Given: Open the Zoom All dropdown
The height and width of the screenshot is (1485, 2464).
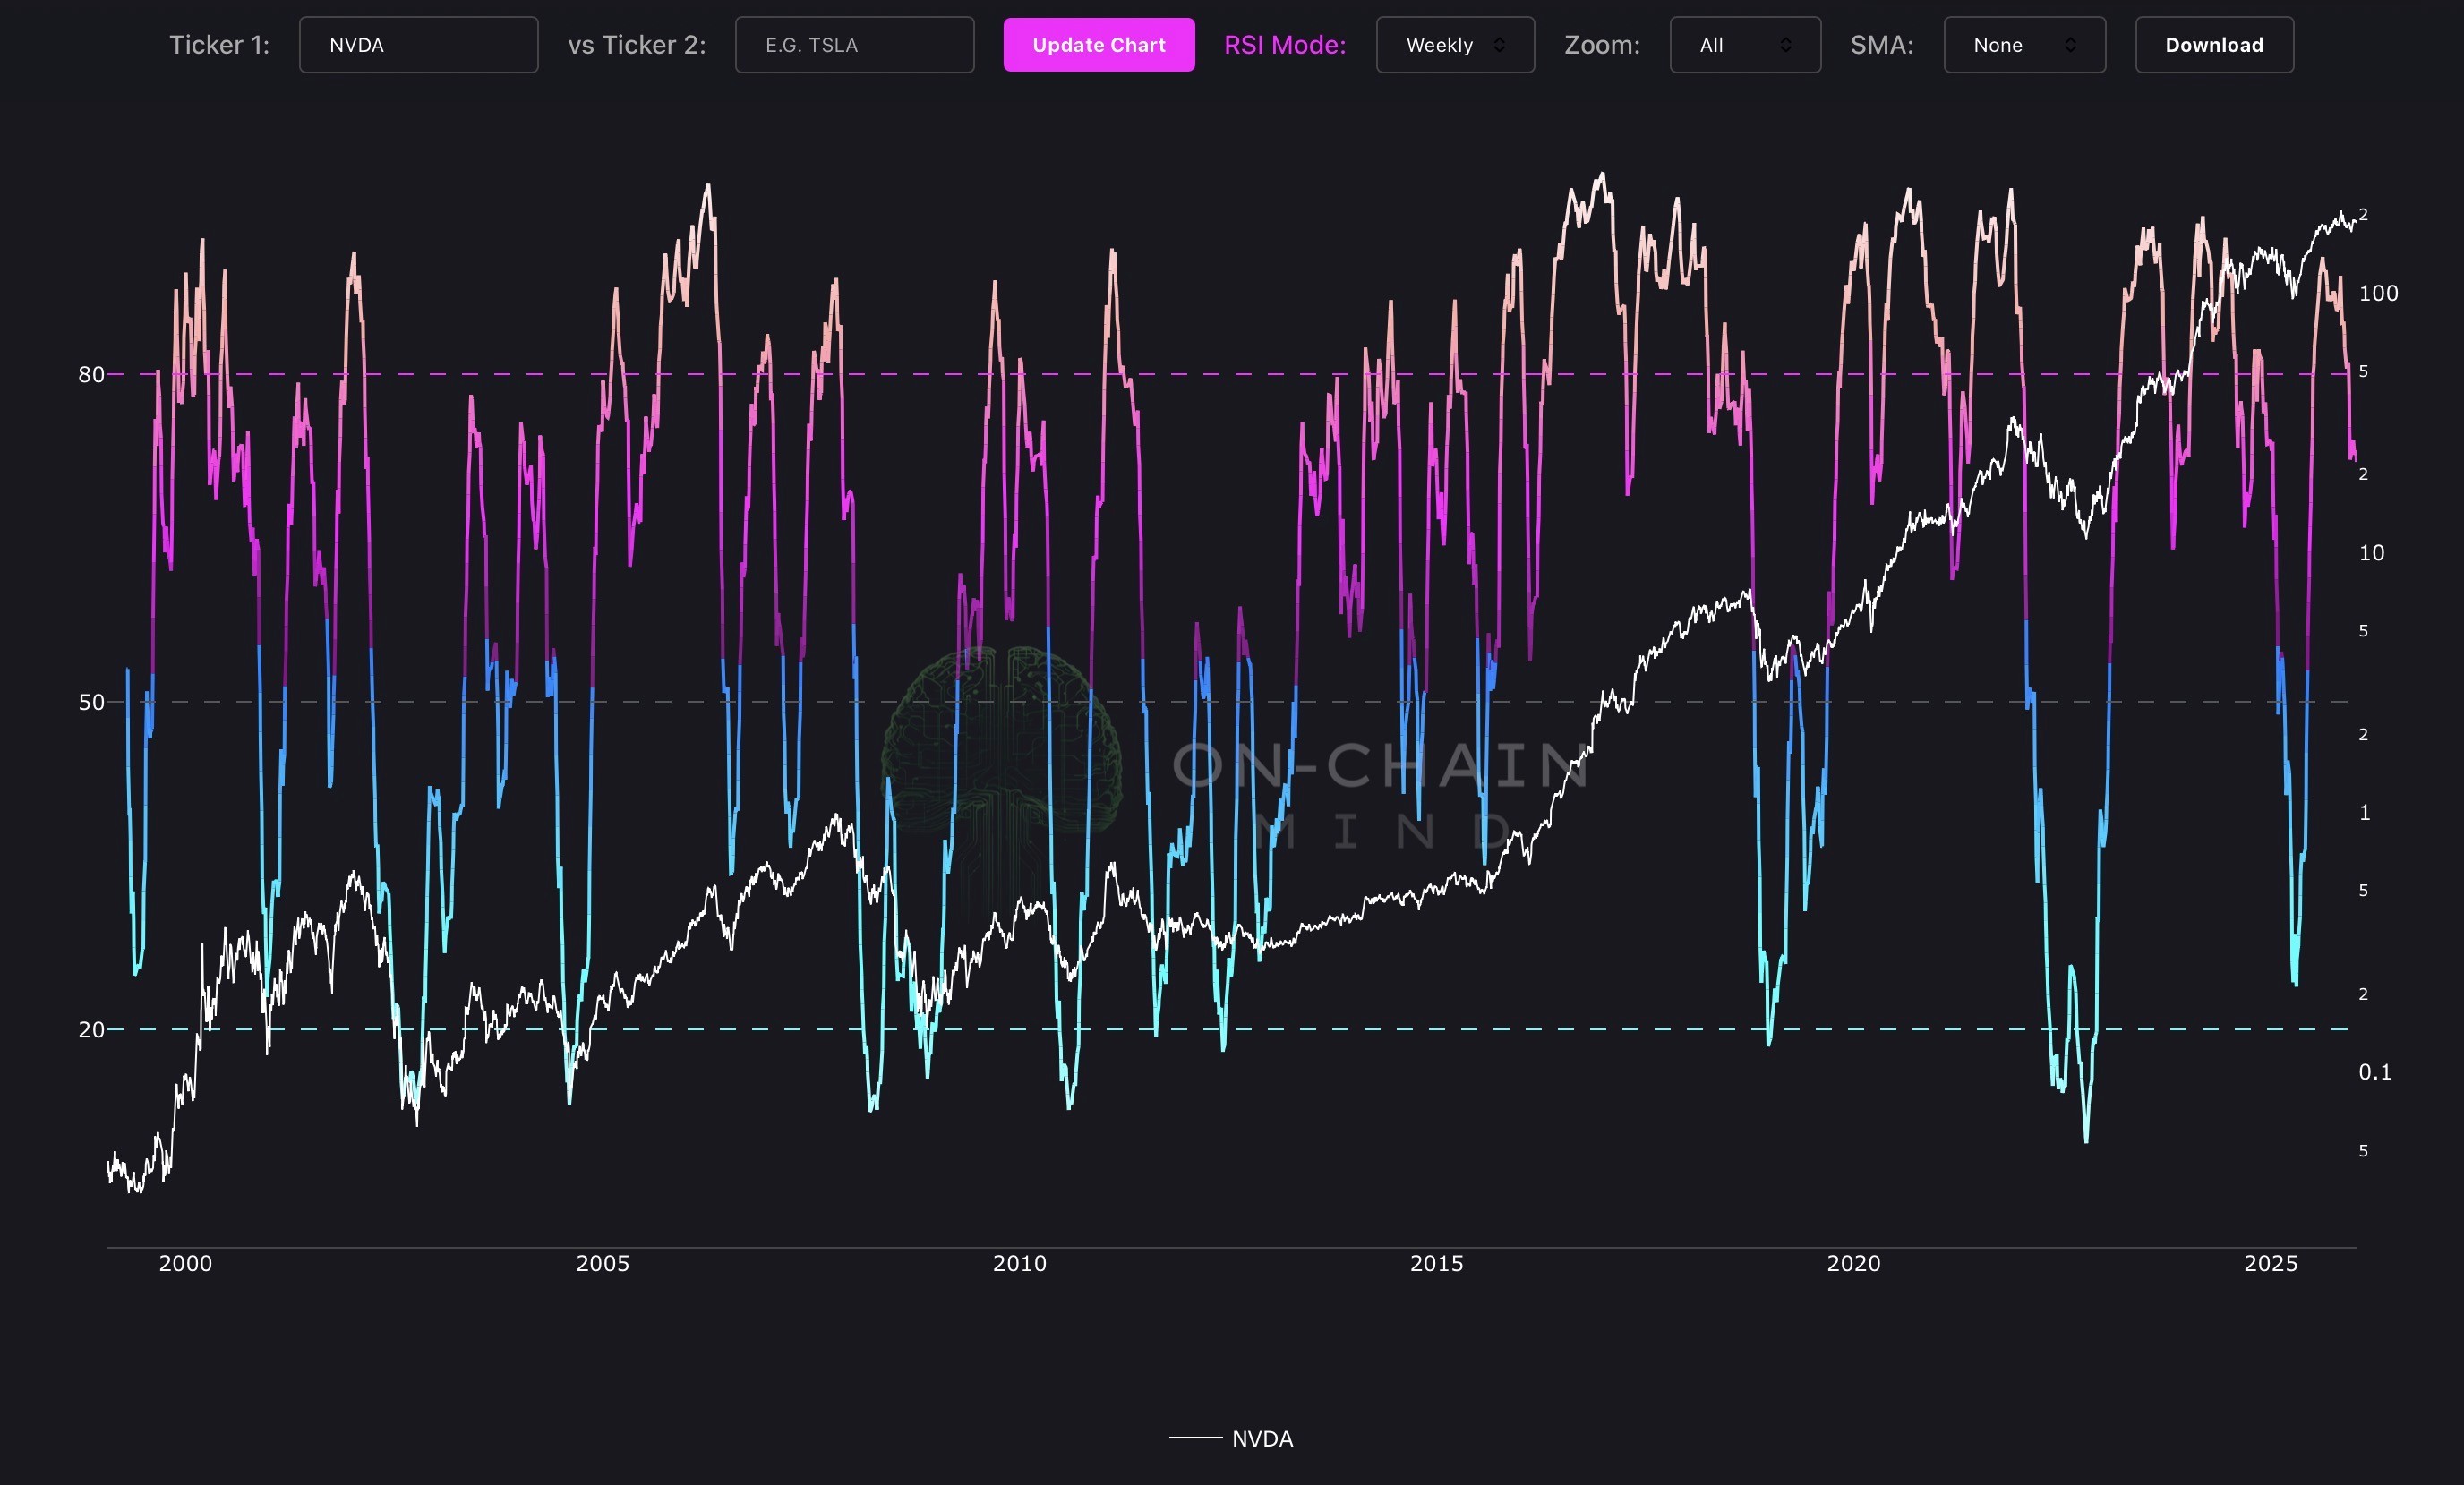Looking at the screenshot, I should (1744, 45).
